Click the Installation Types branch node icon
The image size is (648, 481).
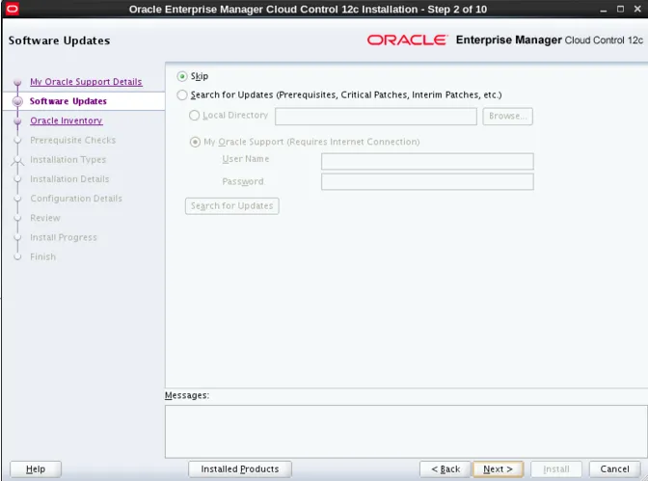click(x=17, y=160)
